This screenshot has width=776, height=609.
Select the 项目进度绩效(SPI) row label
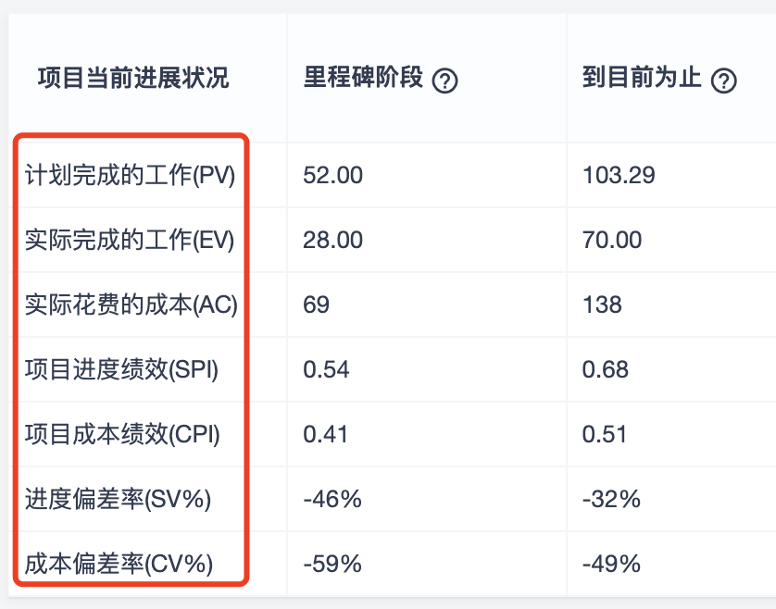(121, 369)
